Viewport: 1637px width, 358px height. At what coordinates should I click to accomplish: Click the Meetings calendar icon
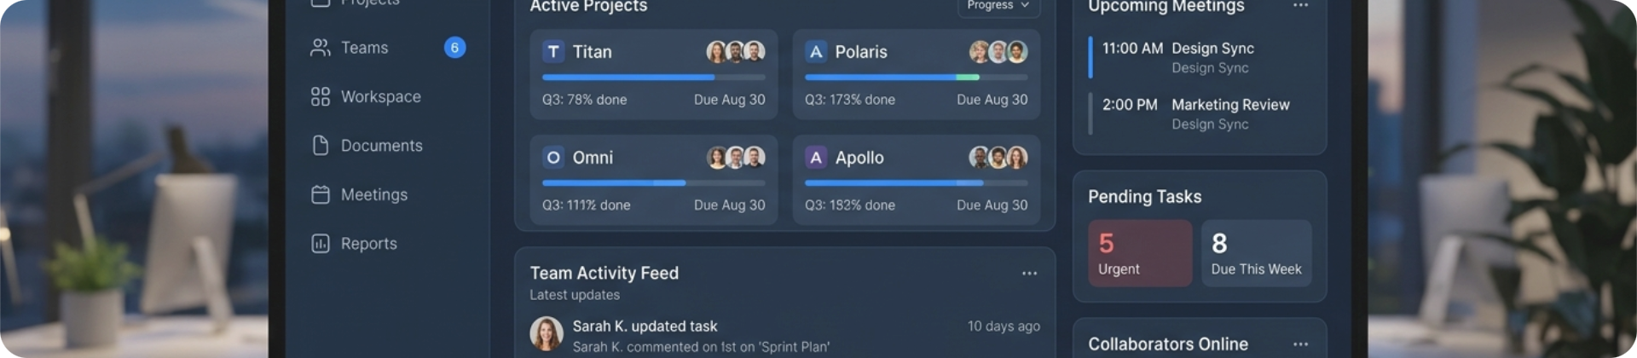[321, 195]
